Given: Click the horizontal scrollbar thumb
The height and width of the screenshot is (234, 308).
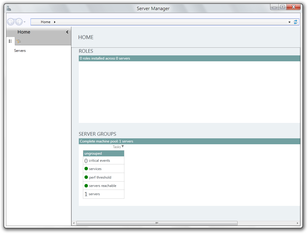Looking at the screenshot, I should point(157,223).
